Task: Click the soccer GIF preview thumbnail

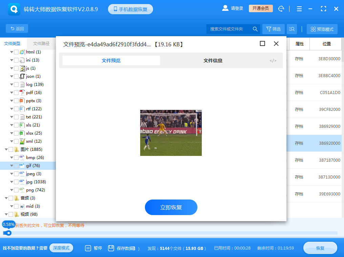Action: coord(171,133)
